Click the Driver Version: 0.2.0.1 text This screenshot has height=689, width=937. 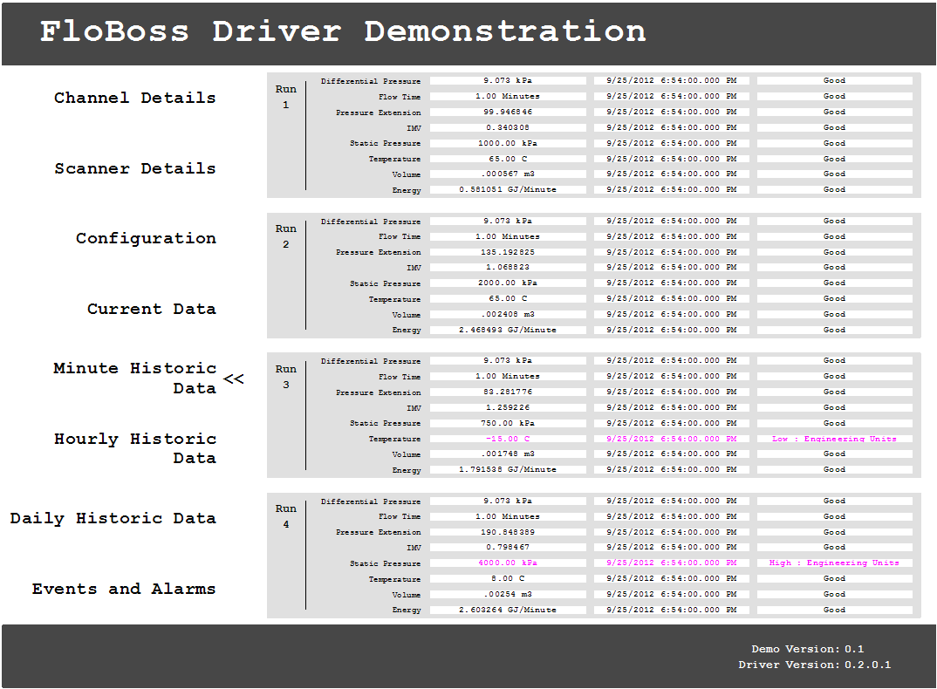[x=815, y=665]
